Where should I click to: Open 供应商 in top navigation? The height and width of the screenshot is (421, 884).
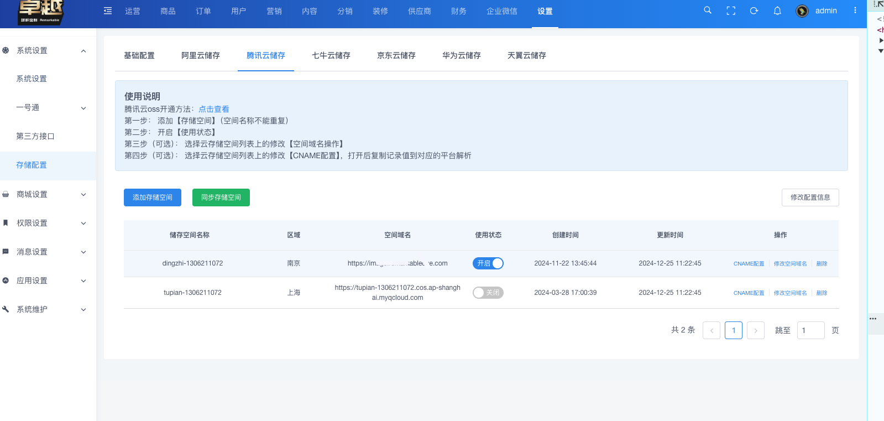(420, 11)
